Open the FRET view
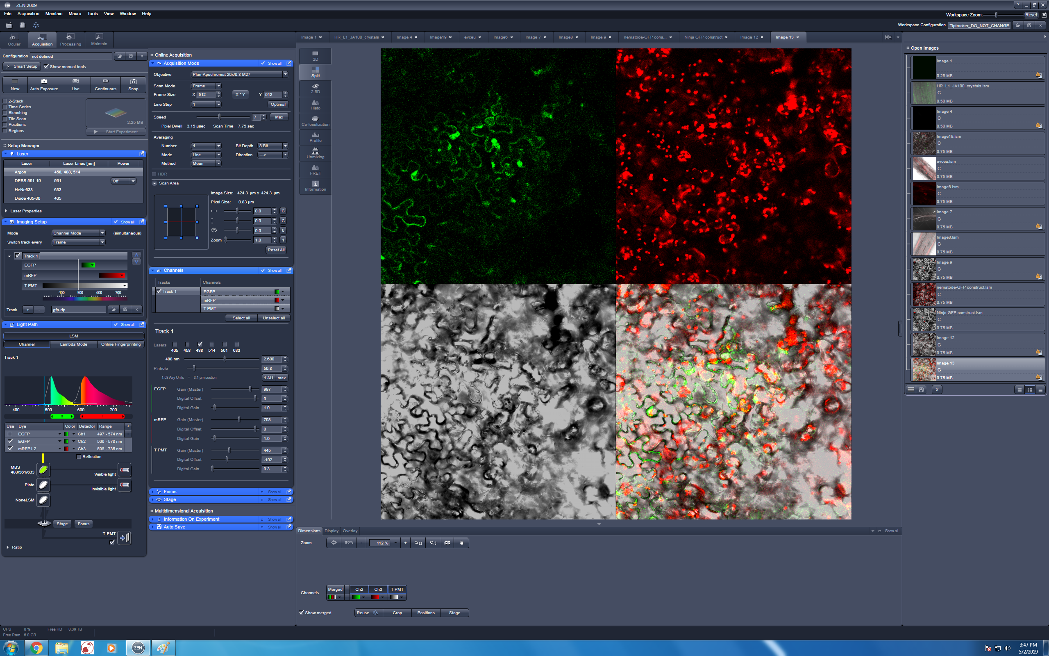The width and height of the screenshot is (1049, 656). pos(315,170)
